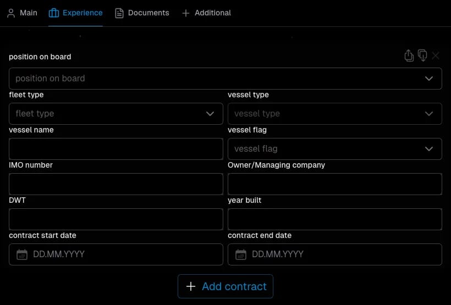
Task: Select the DWT input box
Action: tap(116, 219)
